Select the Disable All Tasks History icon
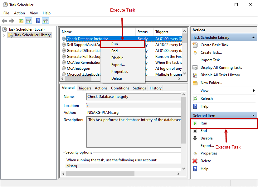Screen dimensions: 258x187 (x=195, y=75)
